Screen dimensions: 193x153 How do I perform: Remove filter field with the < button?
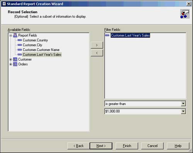[x=97, y=53]
